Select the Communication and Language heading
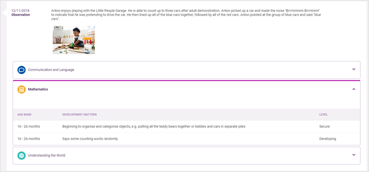 tap(51, 70)
